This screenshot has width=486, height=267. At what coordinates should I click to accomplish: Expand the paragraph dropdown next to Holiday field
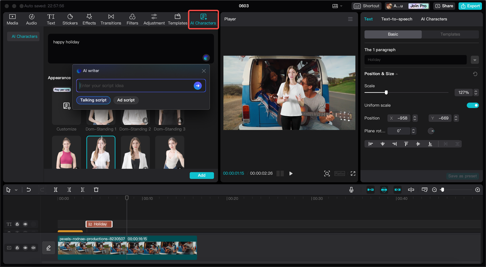tap(474, 60)
